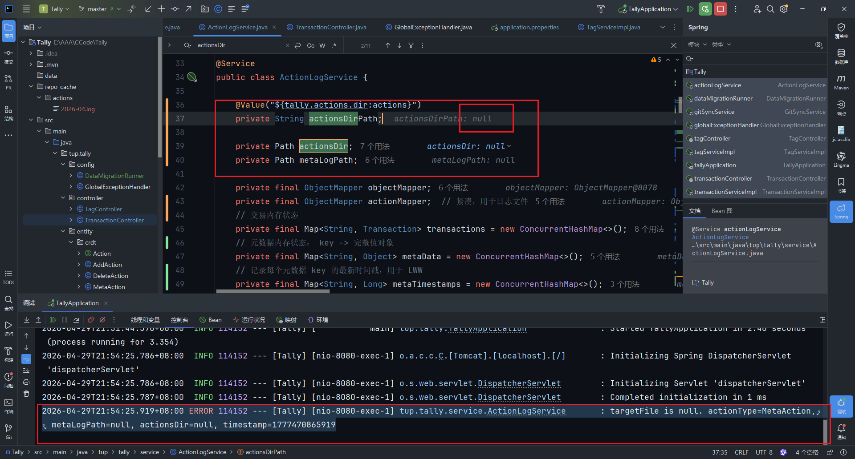Image resolution: width=855 pixels, height=459 pixels.
Task: Open the main hamburger menu
Action: [26, 9]
